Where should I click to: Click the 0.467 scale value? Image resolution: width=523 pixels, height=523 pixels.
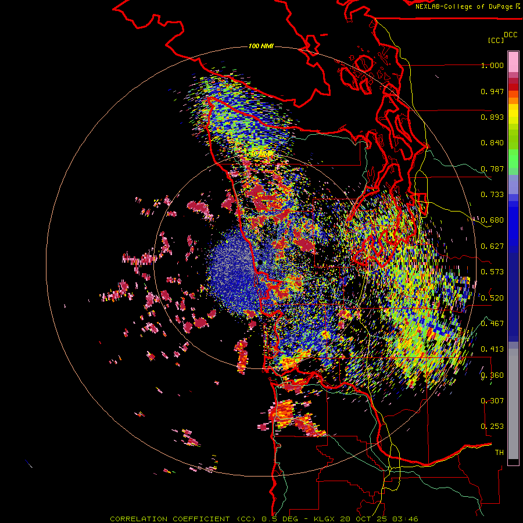492,324
